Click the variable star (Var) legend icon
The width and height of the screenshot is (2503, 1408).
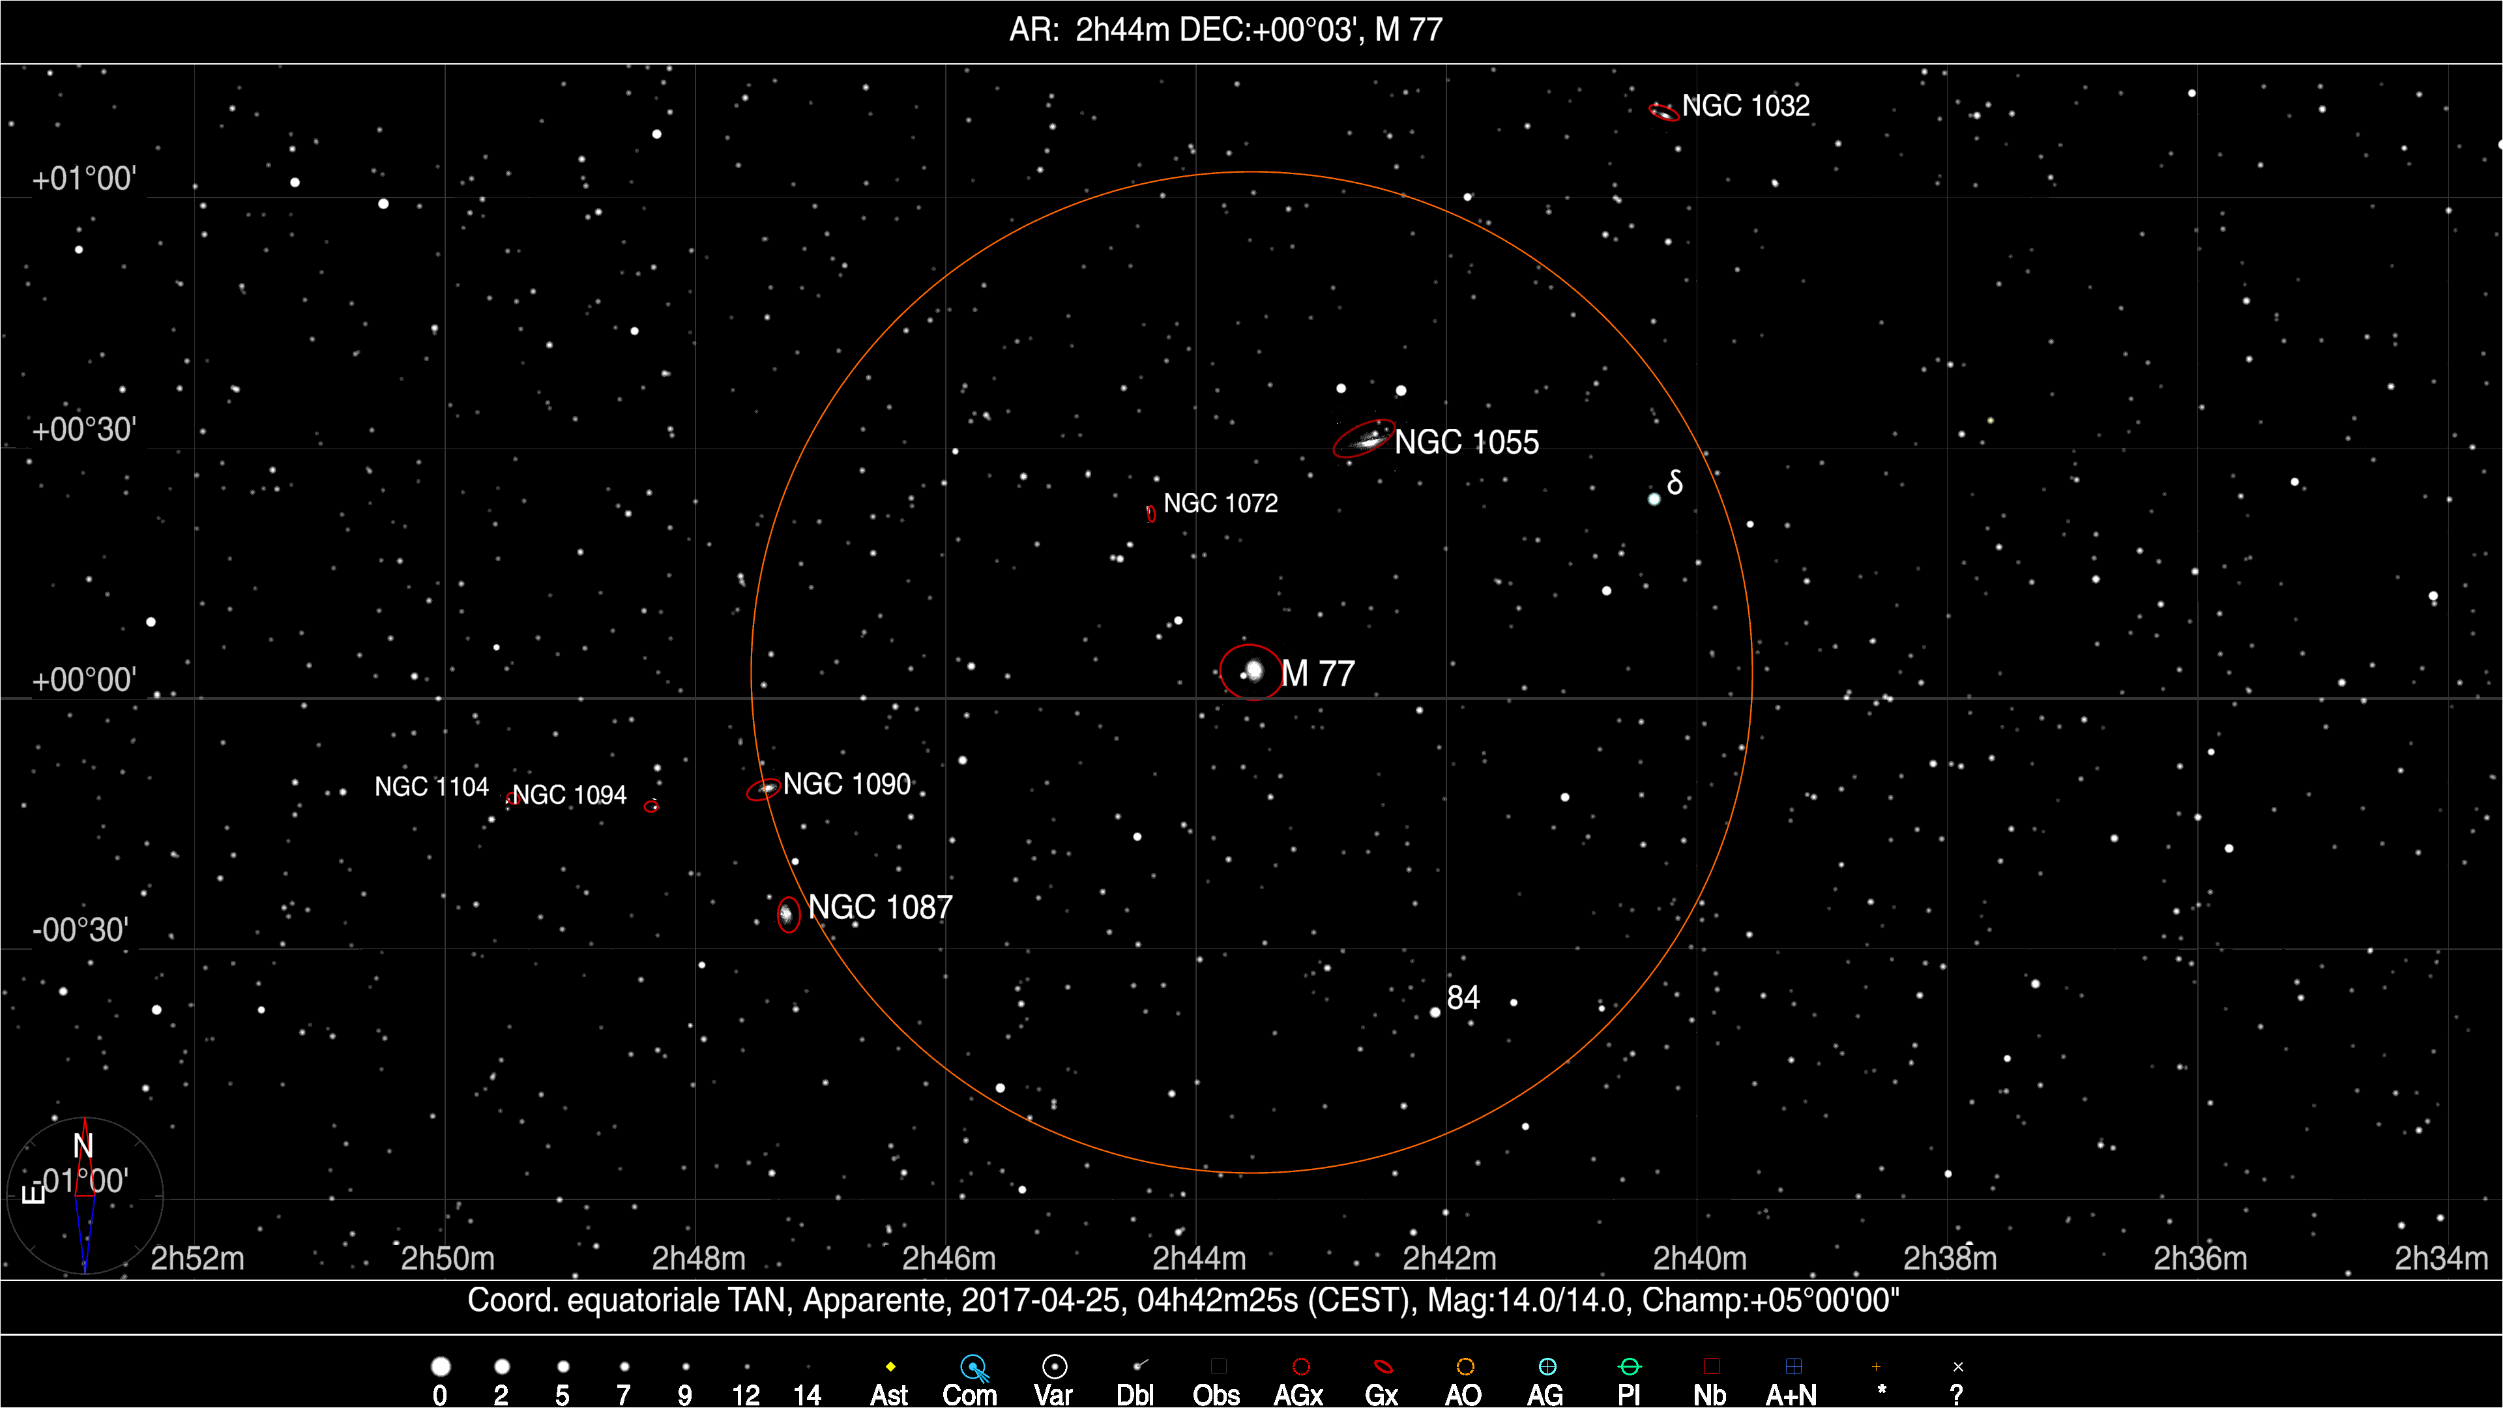(1054, 1367)
